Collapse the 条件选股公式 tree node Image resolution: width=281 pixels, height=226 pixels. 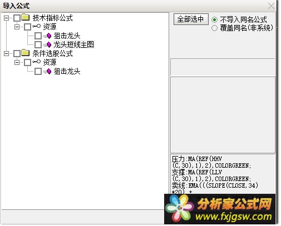point(7,53)
